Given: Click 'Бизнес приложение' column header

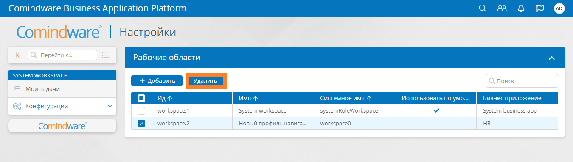Looking at the screenshot, I should tap(517, 98).
